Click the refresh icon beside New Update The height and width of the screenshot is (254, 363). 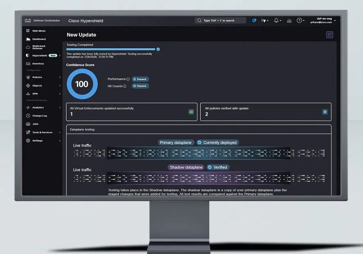point(330,35)
